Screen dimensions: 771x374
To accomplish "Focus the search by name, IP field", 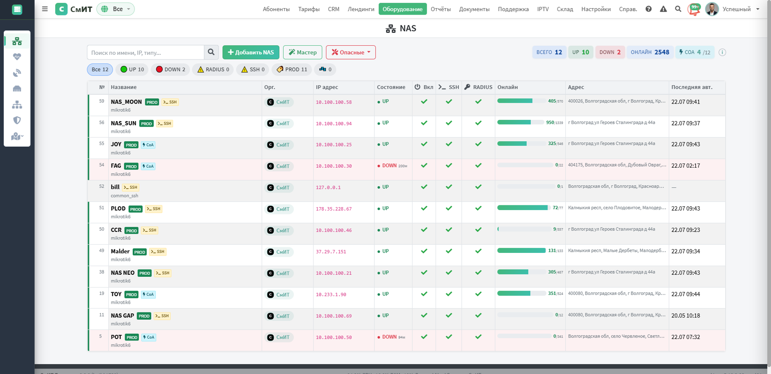I will pyautogui.click(x=146, y=52).
